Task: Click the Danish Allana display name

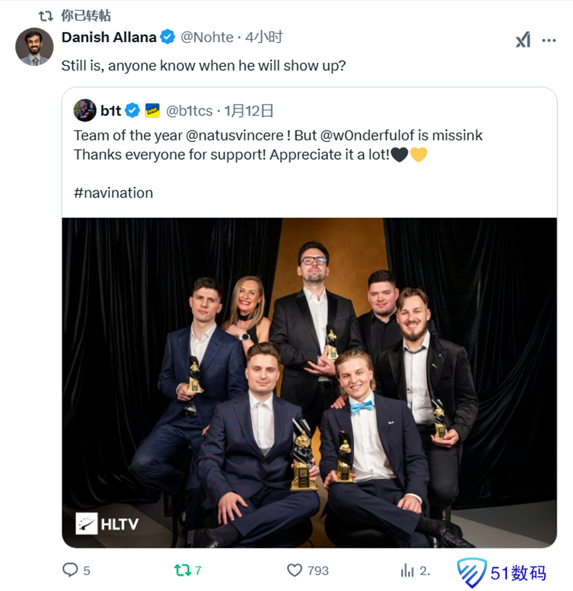Action: pos(109,37)
